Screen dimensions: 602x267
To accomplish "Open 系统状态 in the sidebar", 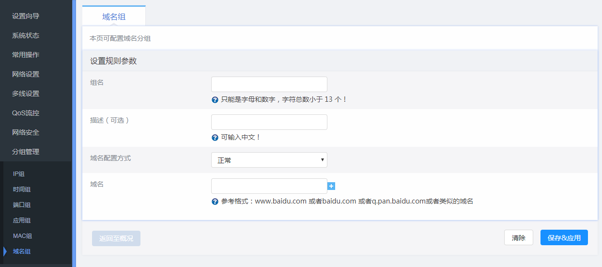I will (x=26, y=35).
